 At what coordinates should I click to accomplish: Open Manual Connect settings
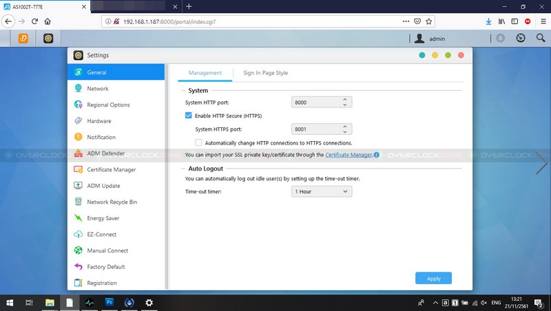point(116,250)
